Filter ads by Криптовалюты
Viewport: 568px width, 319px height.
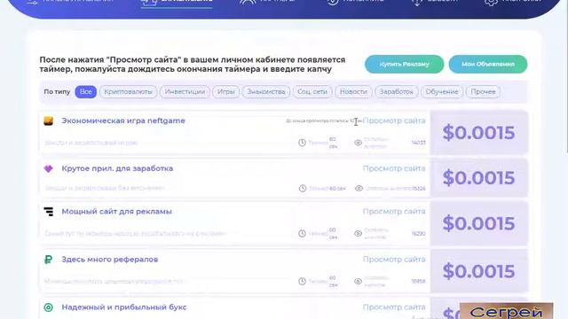tap(128, 92)
